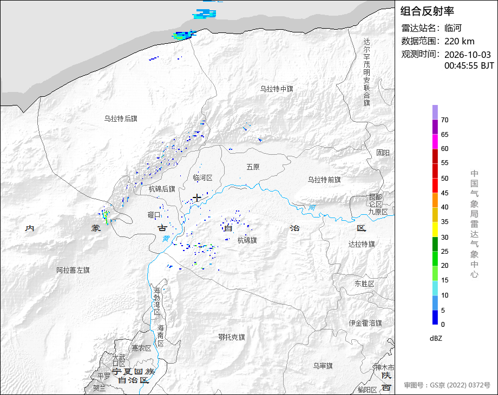Click the 榆阳区 label

tap(368, 390)
